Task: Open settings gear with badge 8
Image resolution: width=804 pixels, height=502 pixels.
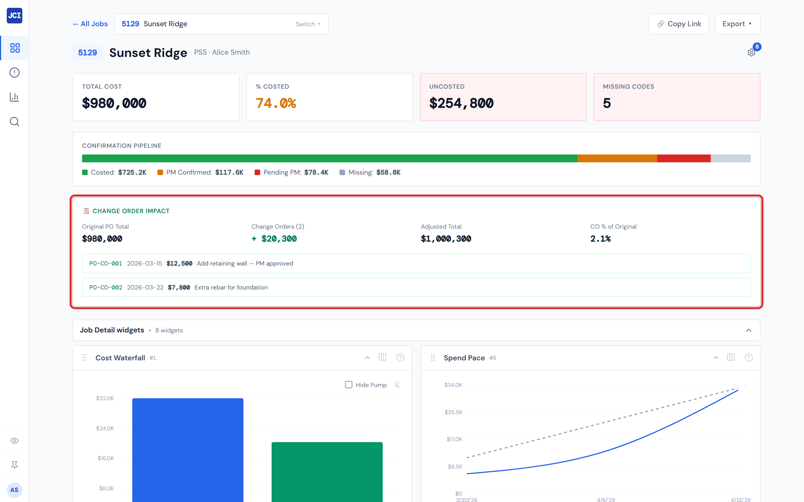Action: pos(751,52)
